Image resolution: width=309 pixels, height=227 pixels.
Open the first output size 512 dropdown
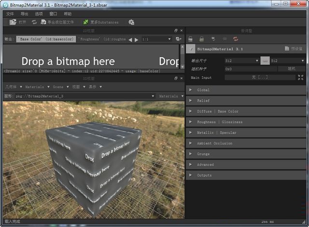(241, 61)
